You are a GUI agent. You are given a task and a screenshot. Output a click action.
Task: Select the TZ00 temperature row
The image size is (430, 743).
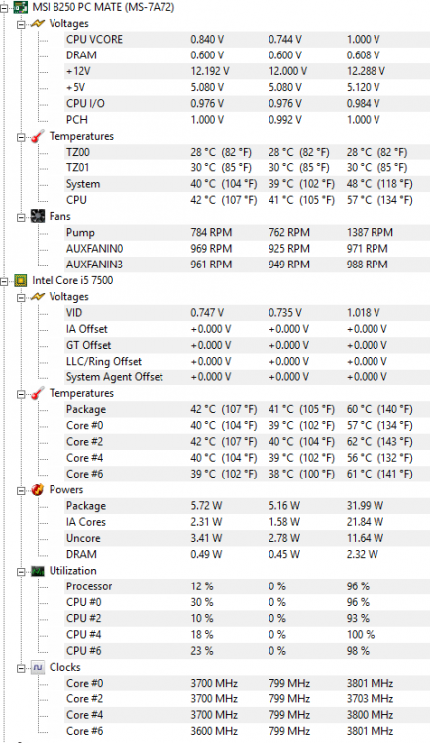[247, 152]
